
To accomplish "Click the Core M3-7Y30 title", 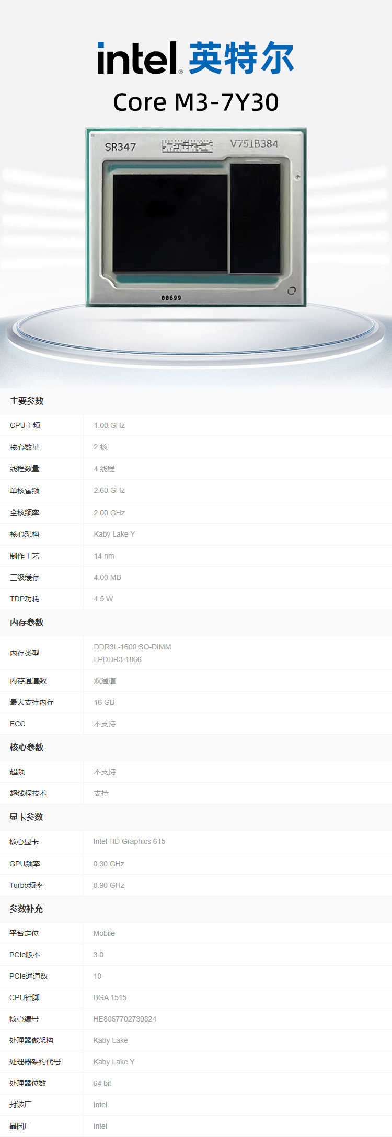I will point(196,102).
